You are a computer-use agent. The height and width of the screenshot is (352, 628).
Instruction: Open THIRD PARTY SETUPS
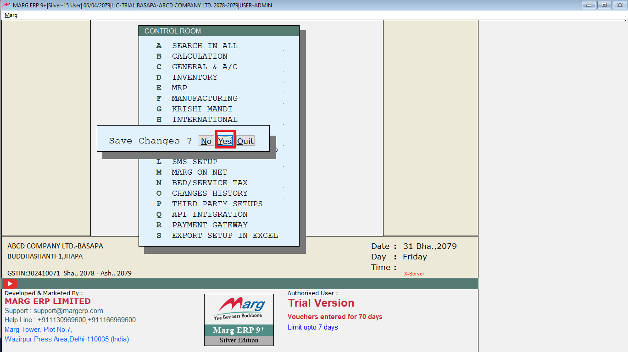tap(217, 204)
